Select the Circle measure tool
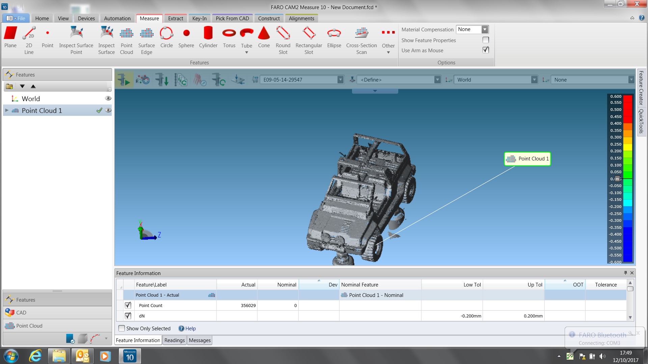 click(x=166, y=38)
